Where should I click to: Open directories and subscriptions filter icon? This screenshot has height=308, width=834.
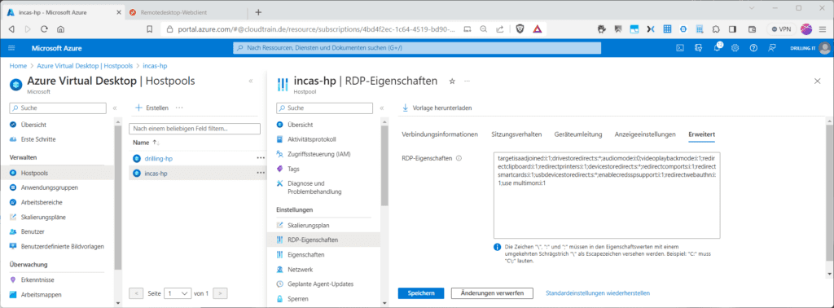698,48
